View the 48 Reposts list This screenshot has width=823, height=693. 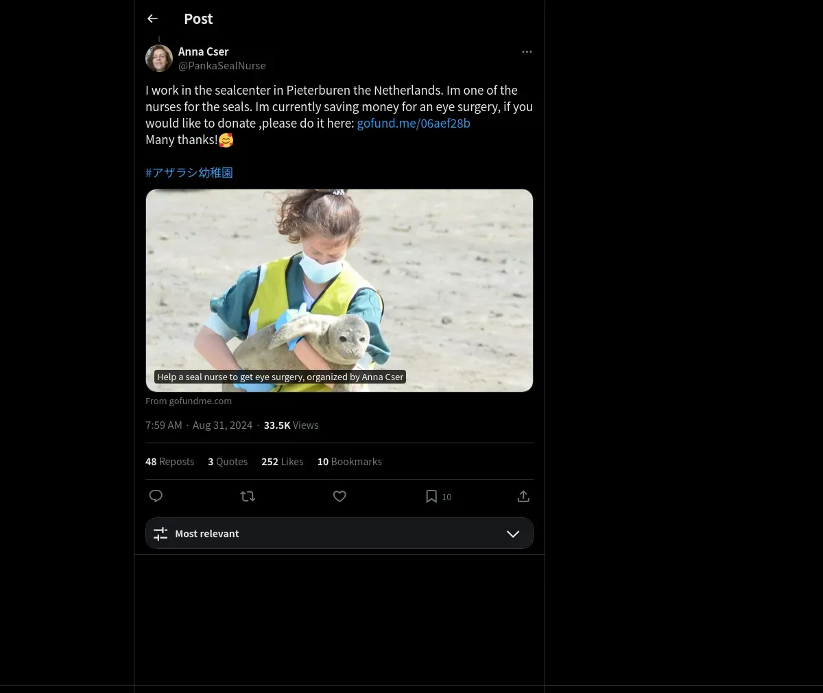click(169, 462)
